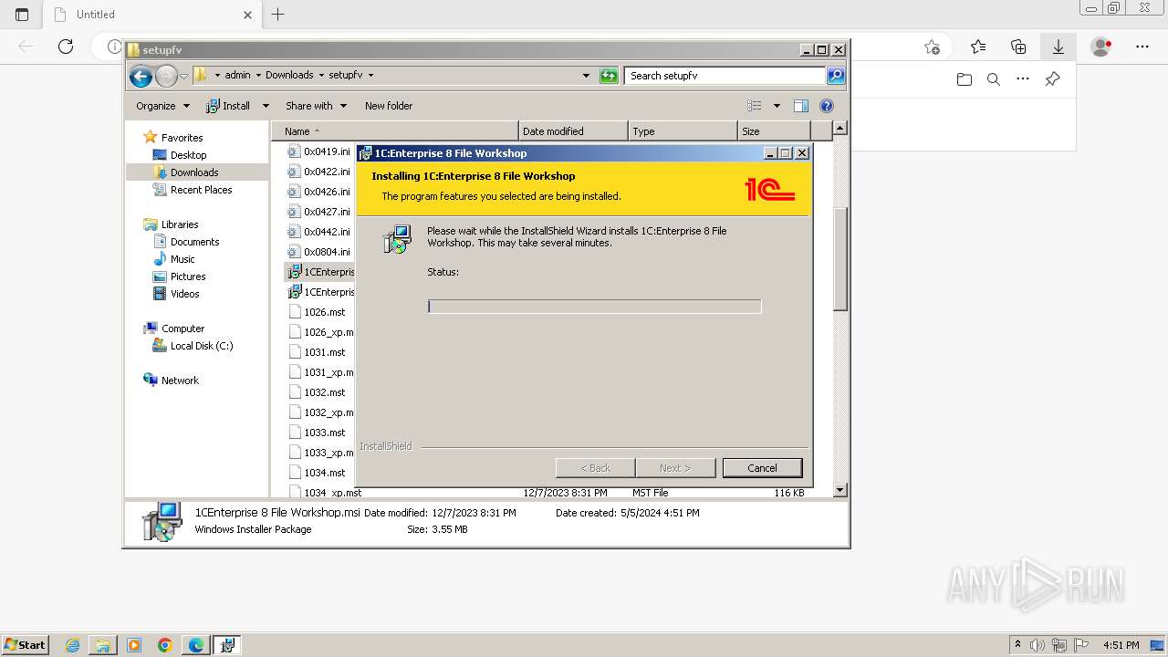Show hidden tray icons arrow
Viewport: 1168px width, 657px height.
(1017, 645)
